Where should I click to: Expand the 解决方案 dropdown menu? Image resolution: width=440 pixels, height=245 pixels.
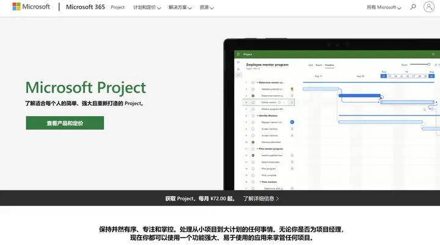click(180, 7)
